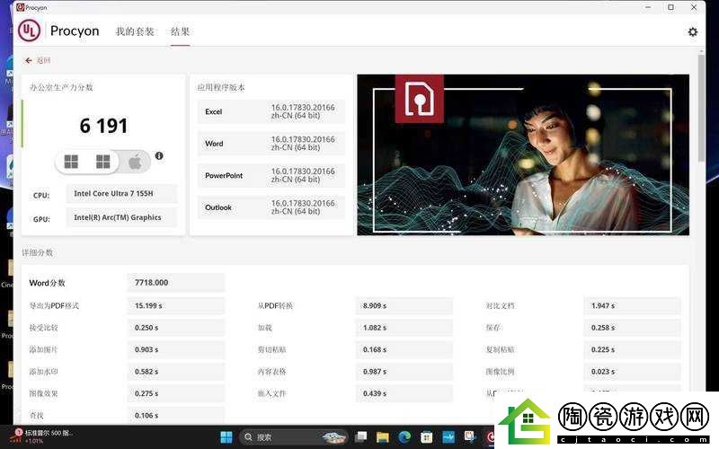The width and height of the screenshot is (719, 449).
Task: Click the red back arrow
Action: [29, 60]
